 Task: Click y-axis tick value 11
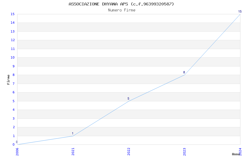tap(13, 49)
